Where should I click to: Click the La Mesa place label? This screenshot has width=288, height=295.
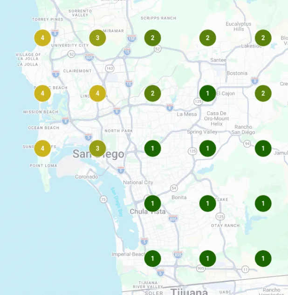coord(186,114)
